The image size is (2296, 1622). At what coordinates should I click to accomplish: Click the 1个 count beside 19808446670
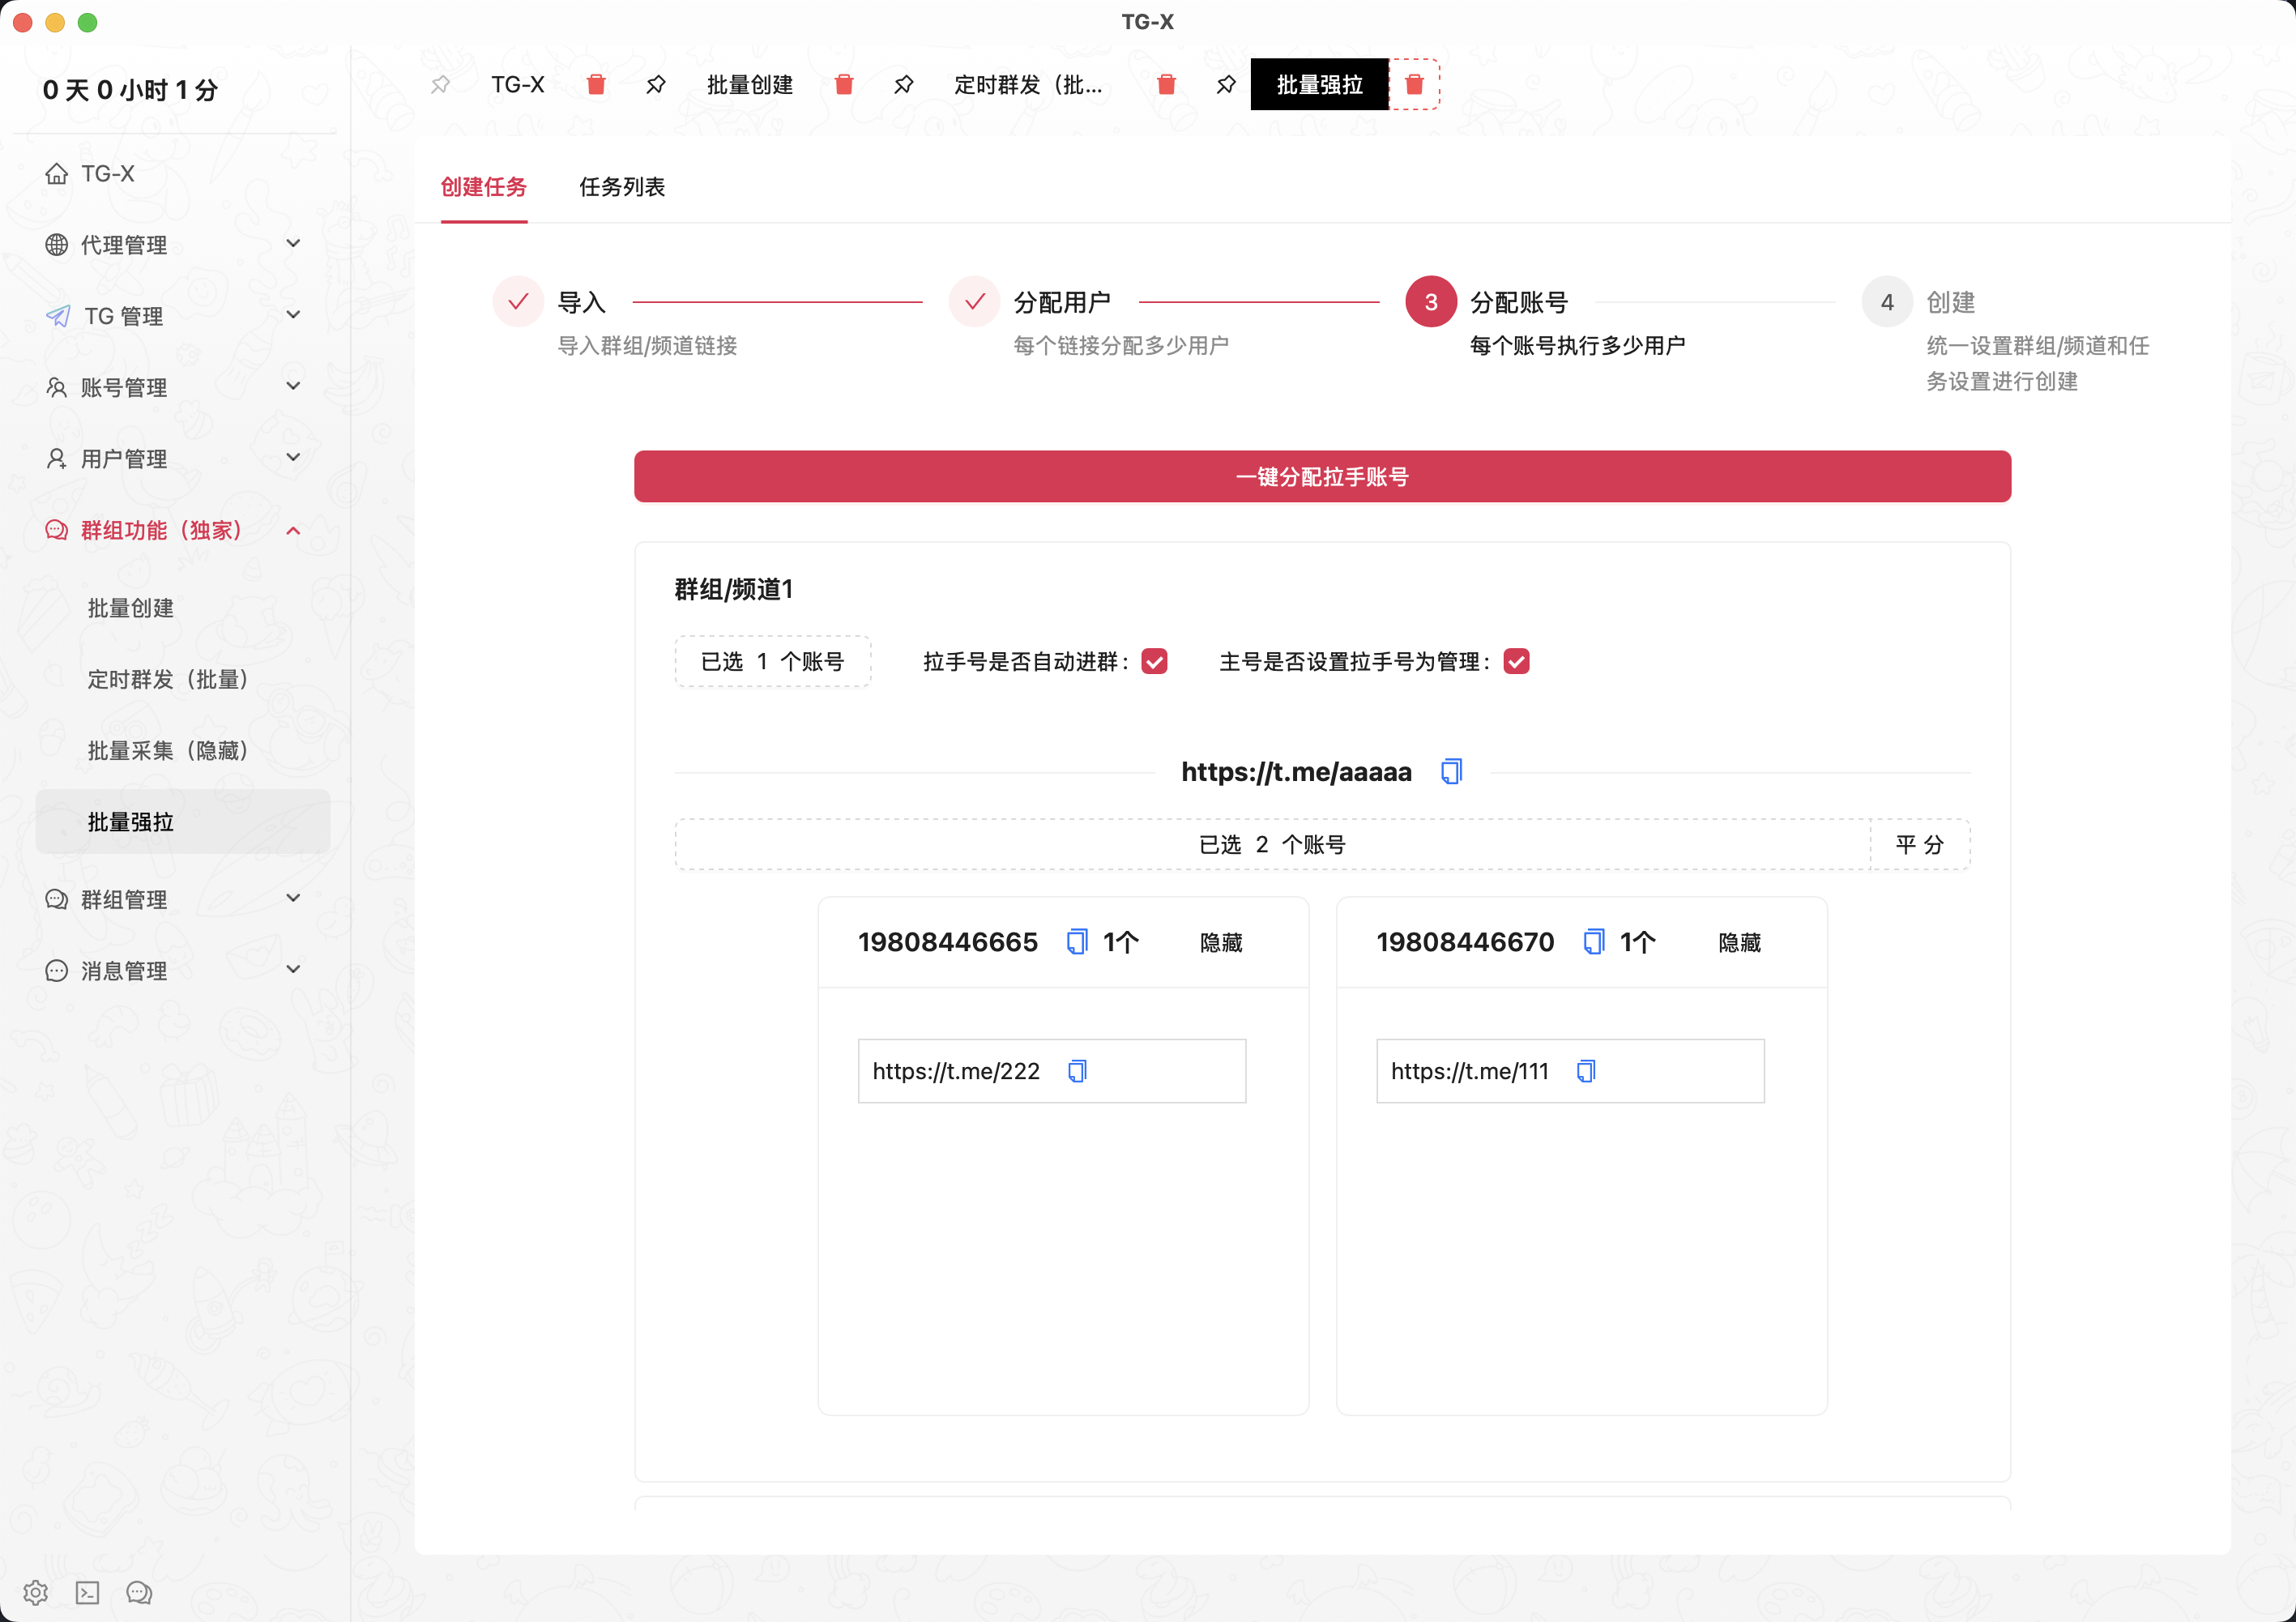point(1638,942)
